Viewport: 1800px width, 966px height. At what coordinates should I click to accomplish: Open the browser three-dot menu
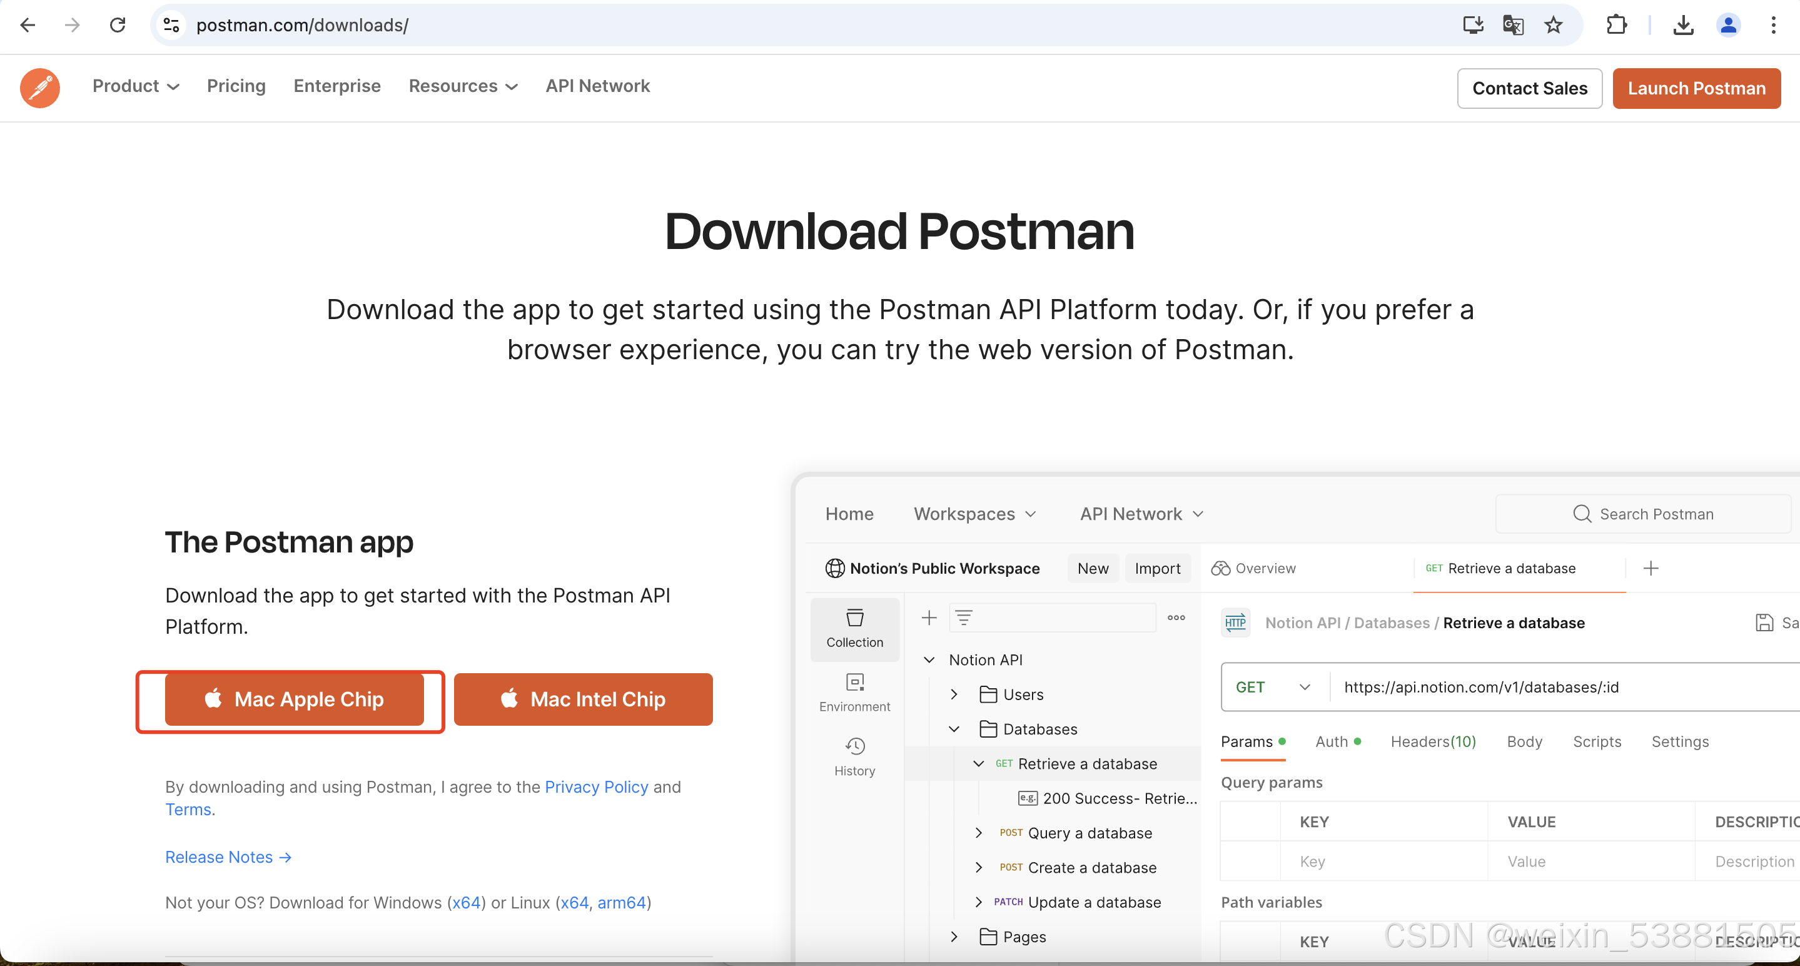[1774, 25]
